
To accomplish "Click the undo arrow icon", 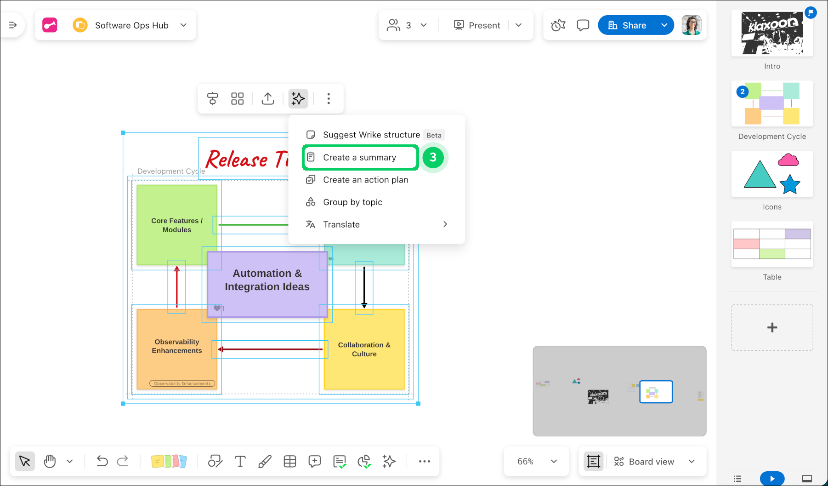I will point(102,461).
